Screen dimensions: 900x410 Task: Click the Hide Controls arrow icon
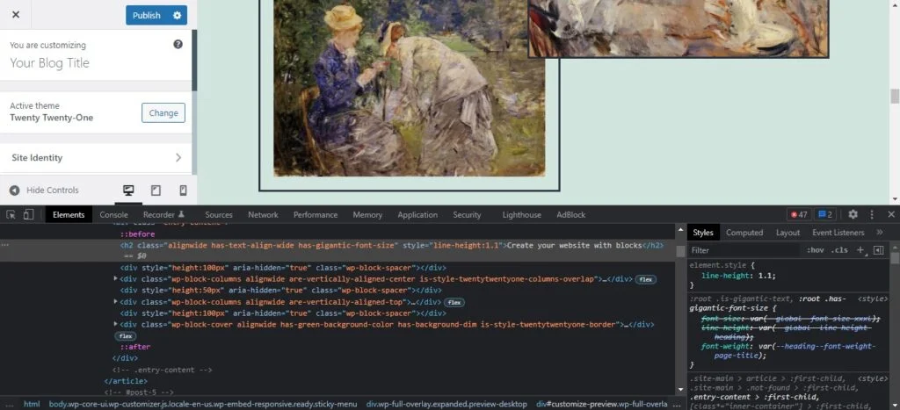pyautogui.click(x=14, y=191)
